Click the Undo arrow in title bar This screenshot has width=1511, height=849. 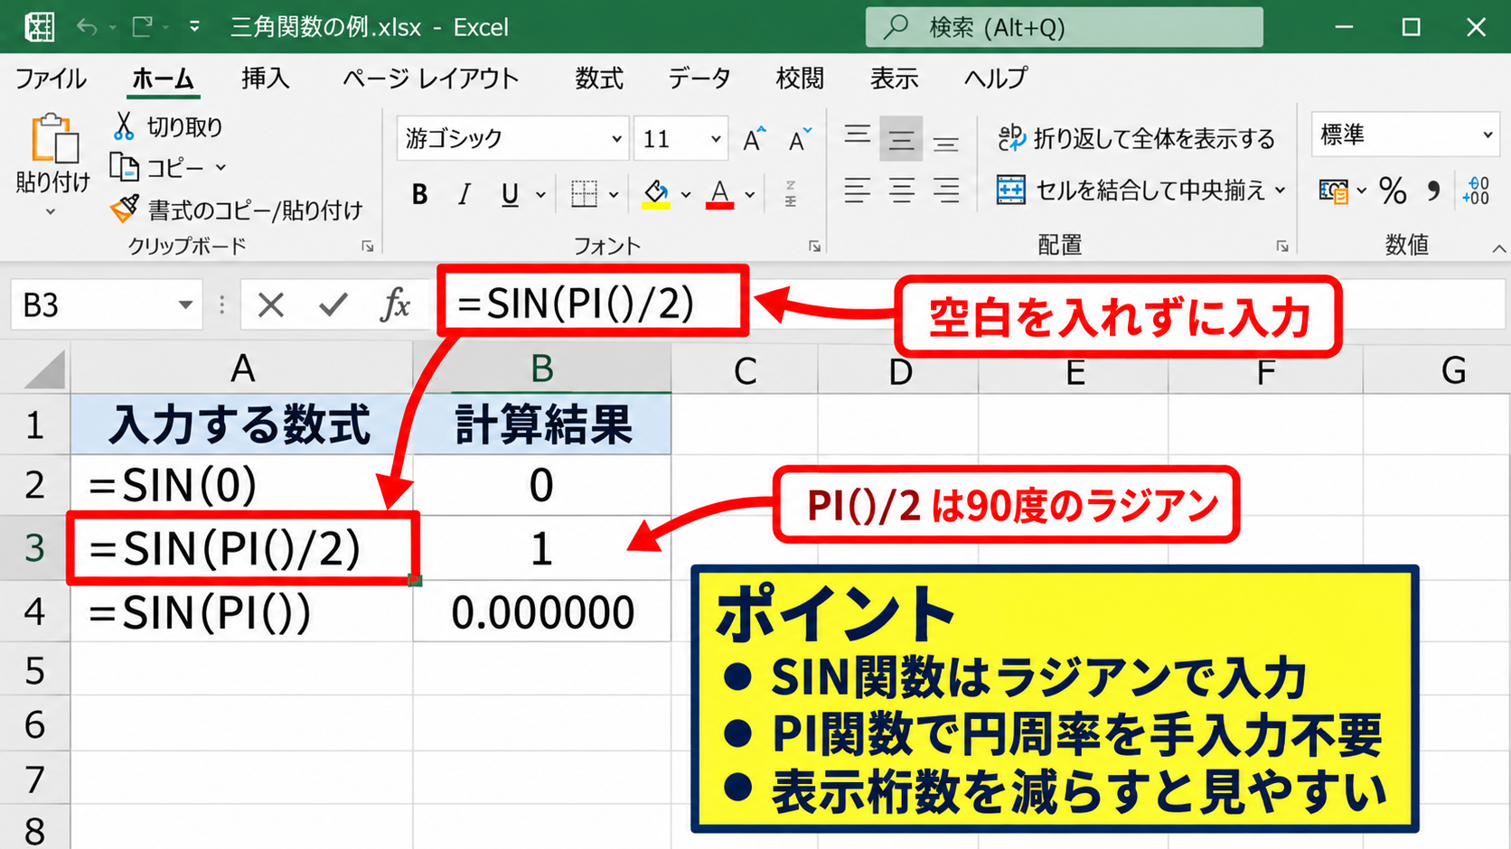tap(87, 27)
